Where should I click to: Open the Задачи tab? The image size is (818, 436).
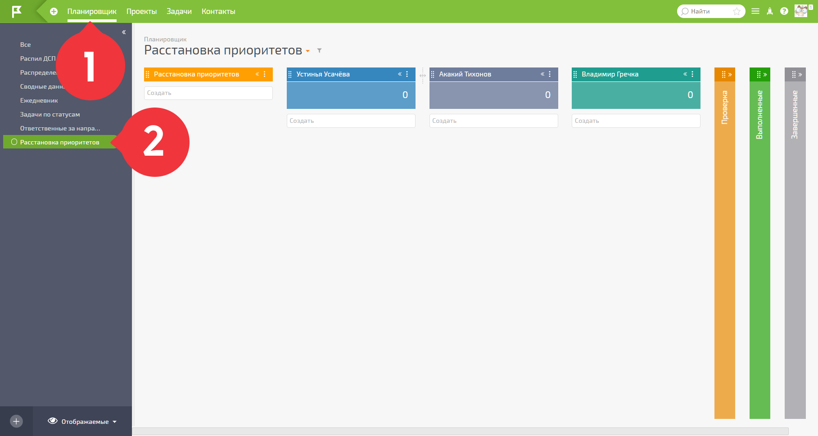pyautogui.click(x=179, y=11)
